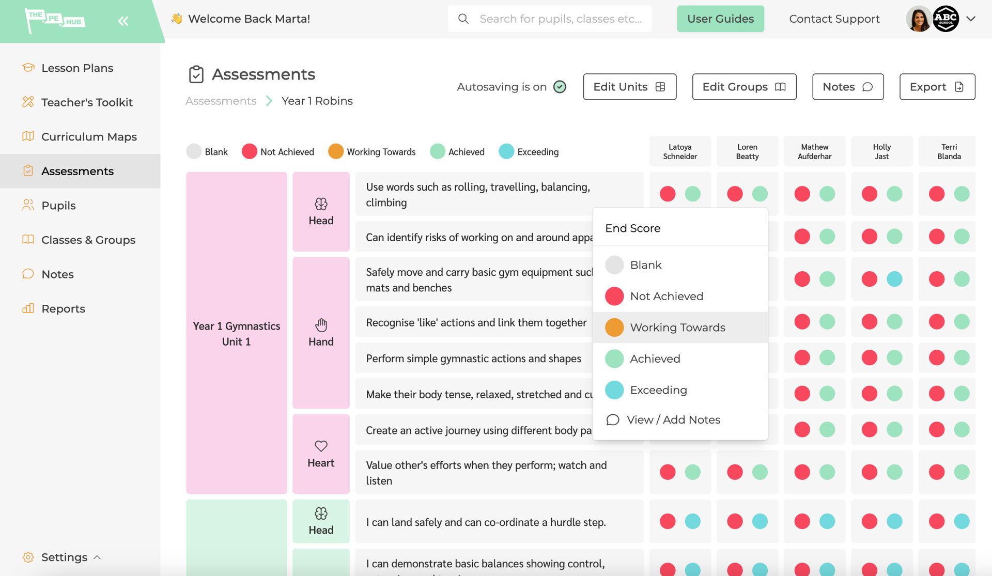This screenshot has width=992, height=576.
Task: Open the Reports section
Action: point(63,308)
